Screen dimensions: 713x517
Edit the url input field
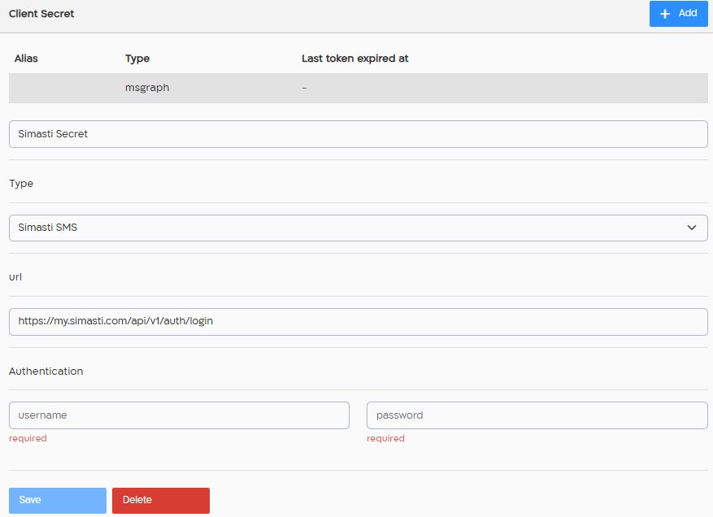[359, 322]
